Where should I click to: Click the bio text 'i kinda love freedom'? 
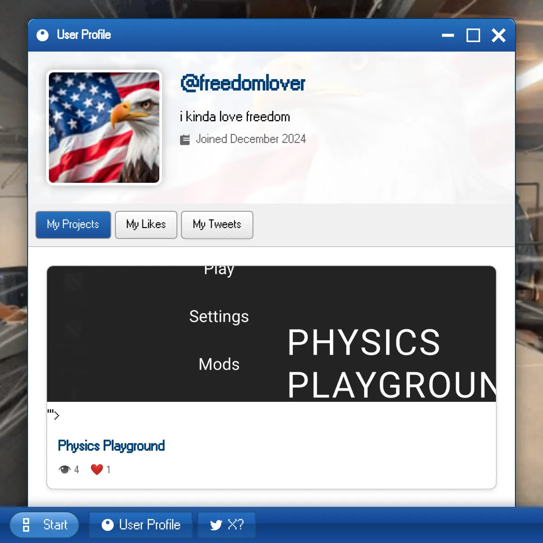coord(235,117)
